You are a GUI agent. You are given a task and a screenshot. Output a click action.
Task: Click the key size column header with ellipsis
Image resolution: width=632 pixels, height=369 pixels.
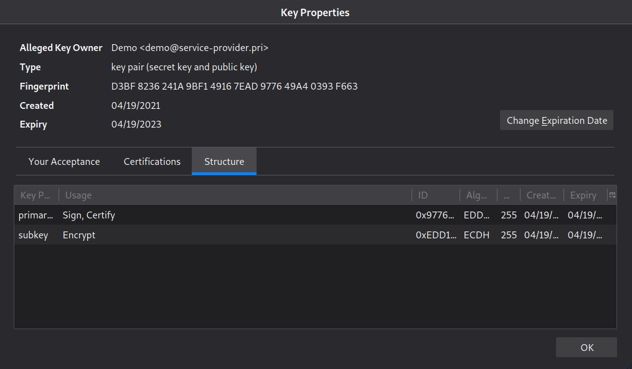509,195
